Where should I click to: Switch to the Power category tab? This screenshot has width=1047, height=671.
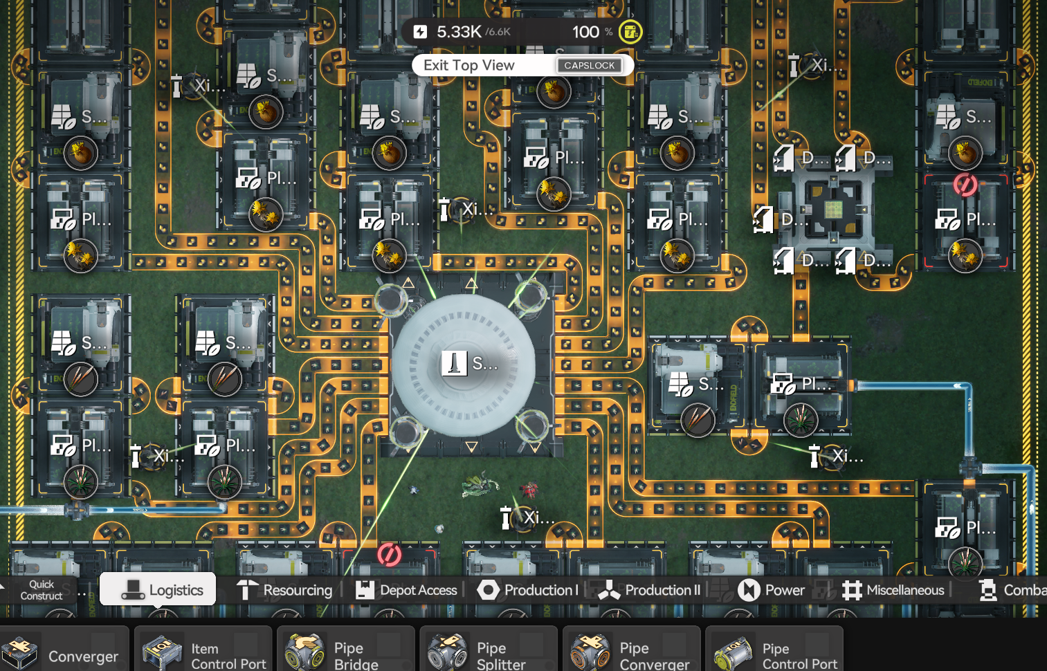(771, 590)
